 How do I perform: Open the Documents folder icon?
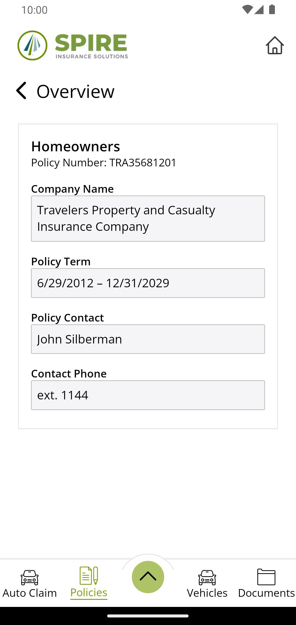pyautogui.click(x=266, y=577)
